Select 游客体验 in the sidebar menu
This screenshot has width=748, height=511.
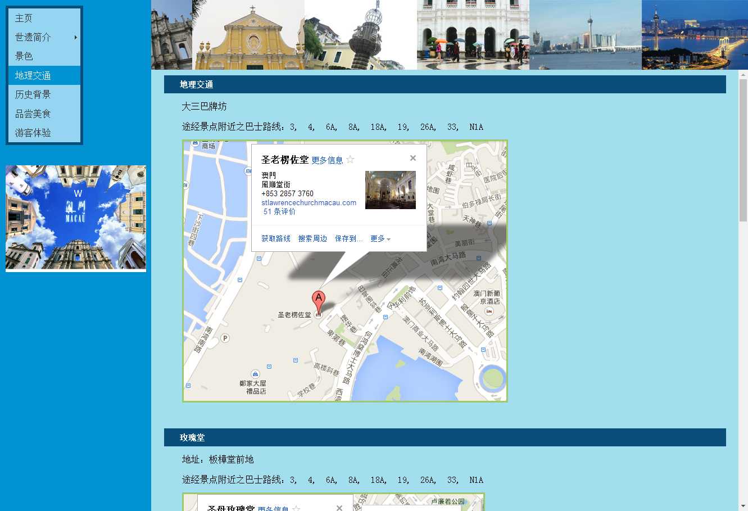pos(33,133)
